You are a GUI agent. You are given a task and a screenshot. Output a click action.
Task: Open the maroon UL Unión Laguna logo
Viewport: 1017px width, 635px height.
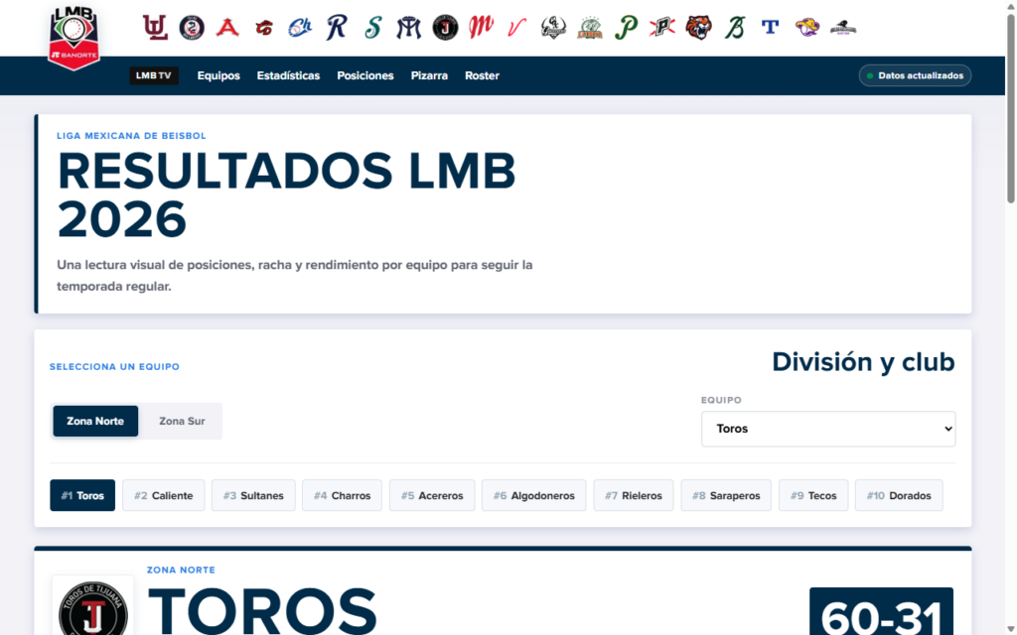155,27
